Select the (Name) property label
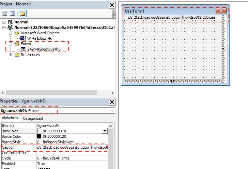The image size is (248, 169). coord(8,126)
